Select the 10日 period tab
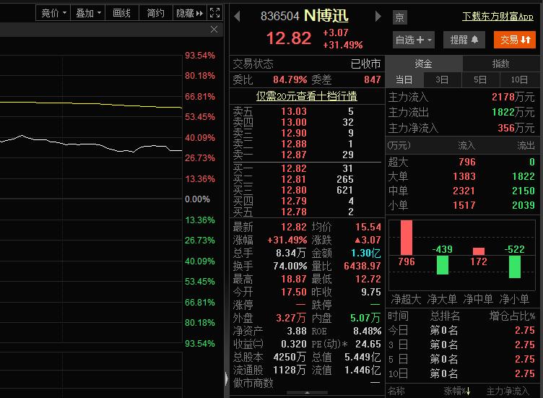543x398 pixels. click(519, 80)
